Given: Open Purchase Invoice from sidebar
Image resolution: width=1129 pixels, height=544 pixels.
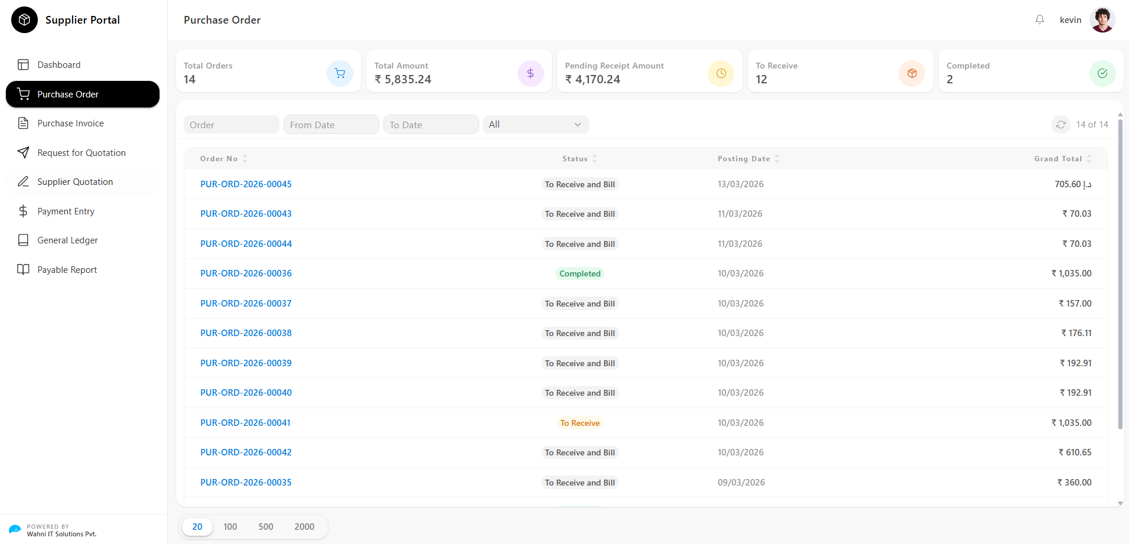Looking at the screenshot, I should point(83,123).
